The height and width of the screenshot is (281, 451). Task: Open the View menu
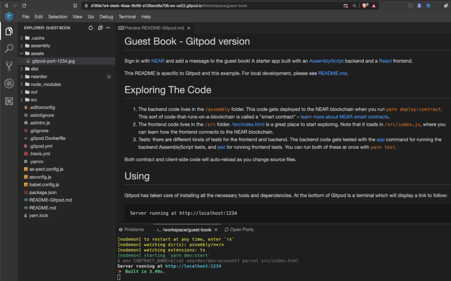click(x=78, y=17)
